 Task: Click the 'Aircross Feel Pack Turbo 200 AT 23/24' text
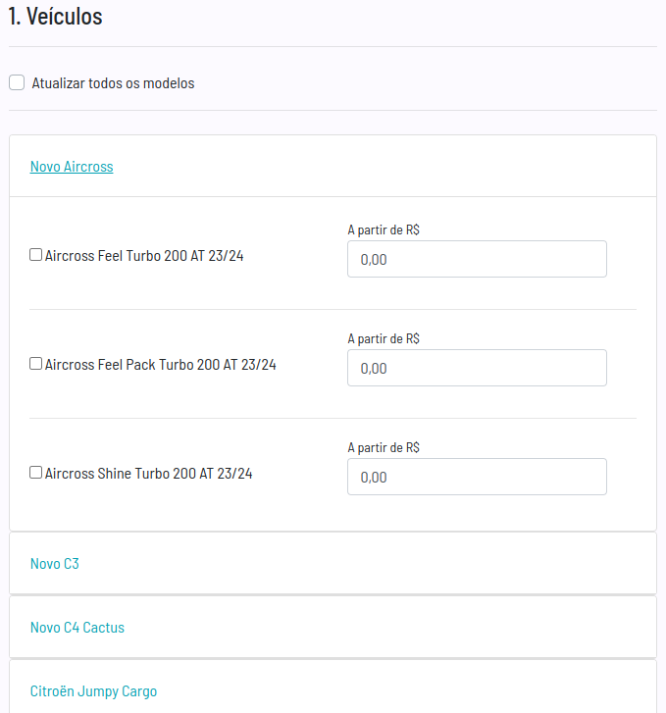[x=160, y=365]
